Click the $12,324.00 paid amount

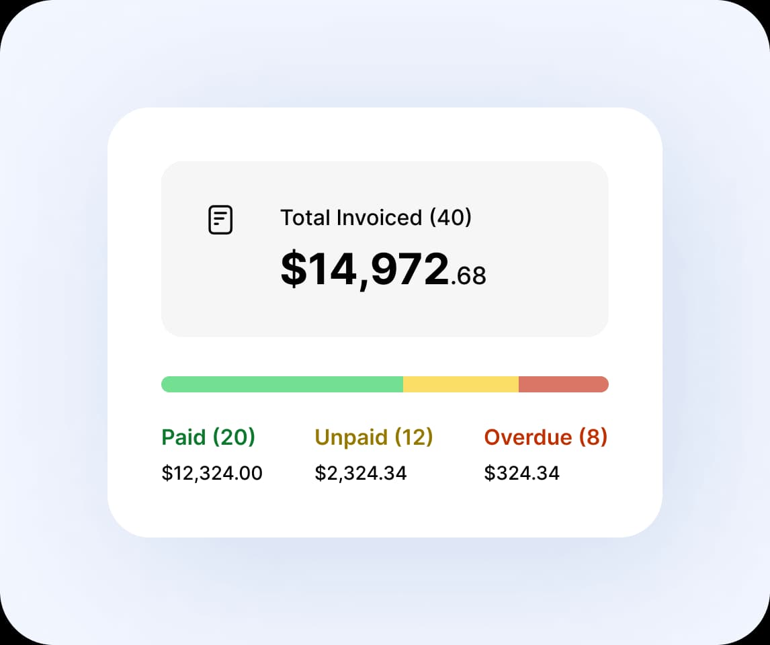(x=212, y=473)
